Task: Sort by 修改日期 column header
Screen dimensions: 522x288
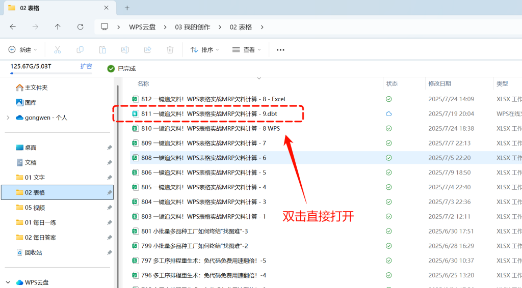Action: 439,84
